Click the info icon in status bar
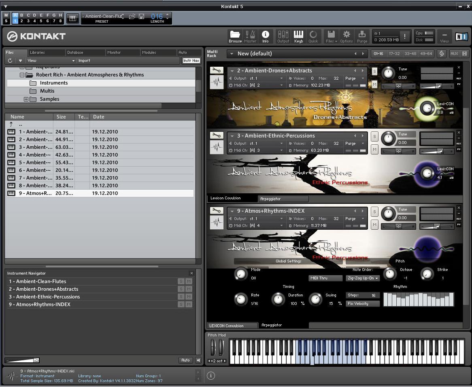 tap(211, 375)
